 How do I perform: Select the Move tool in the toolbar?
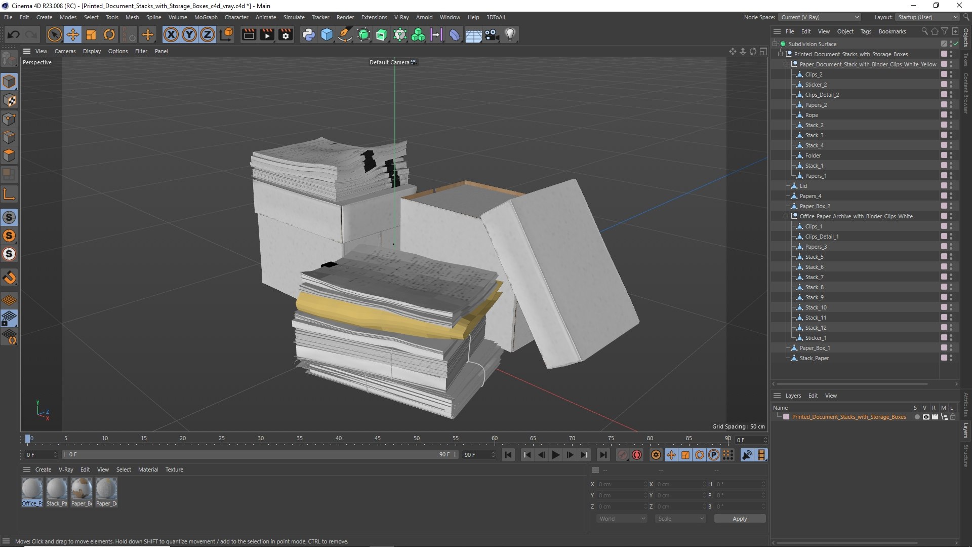pos(73,34)
